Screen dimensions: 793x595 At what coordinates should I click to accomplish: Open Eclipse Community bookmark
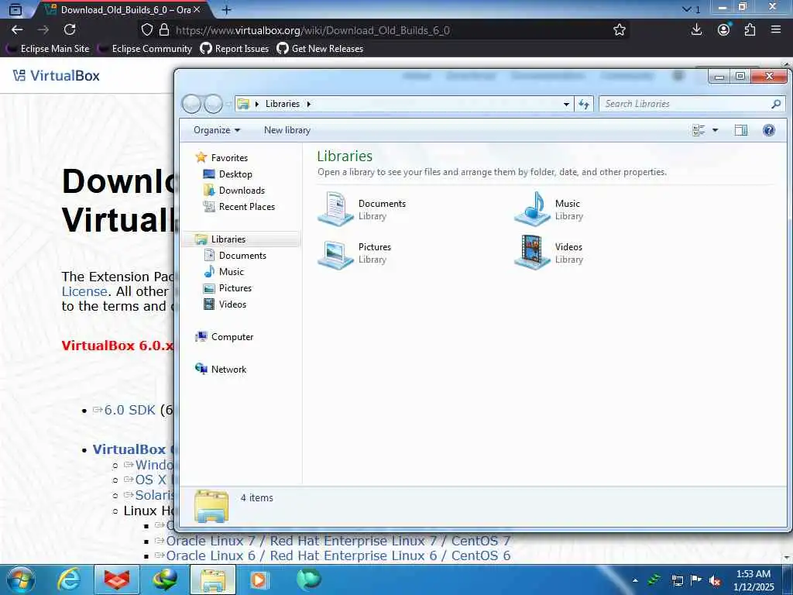(145, 49)
